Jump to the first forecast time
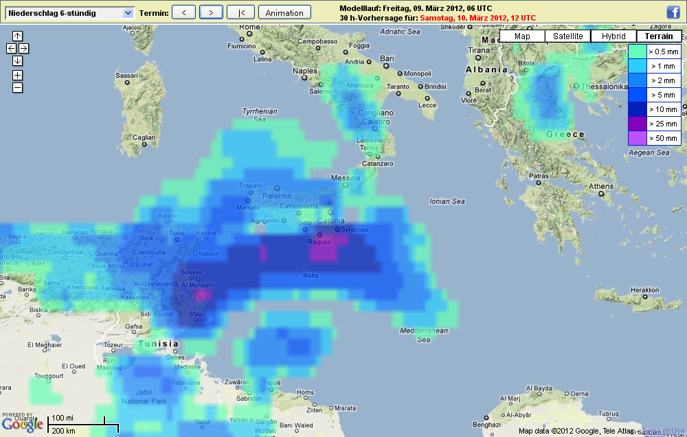The height and width of the screenshot is (437, 687). (241, 12)
